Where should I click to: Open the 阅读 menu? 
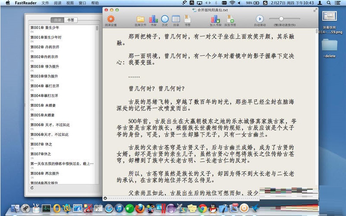click(58, 3)
